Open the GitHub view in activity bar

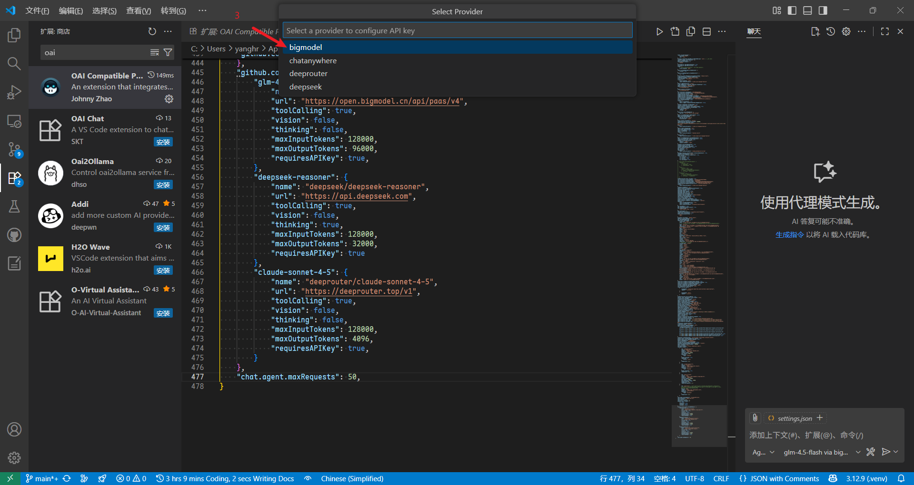click(x=14, y=235)
